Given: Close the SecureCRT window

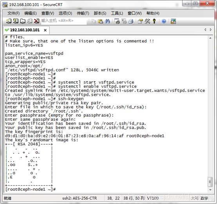Looking at the screenshot, I should [207, 3].
